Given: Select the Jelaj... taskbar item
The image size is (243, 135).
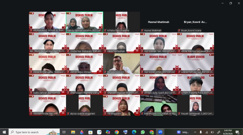Looking at the screenshot, I should [183, 132].
